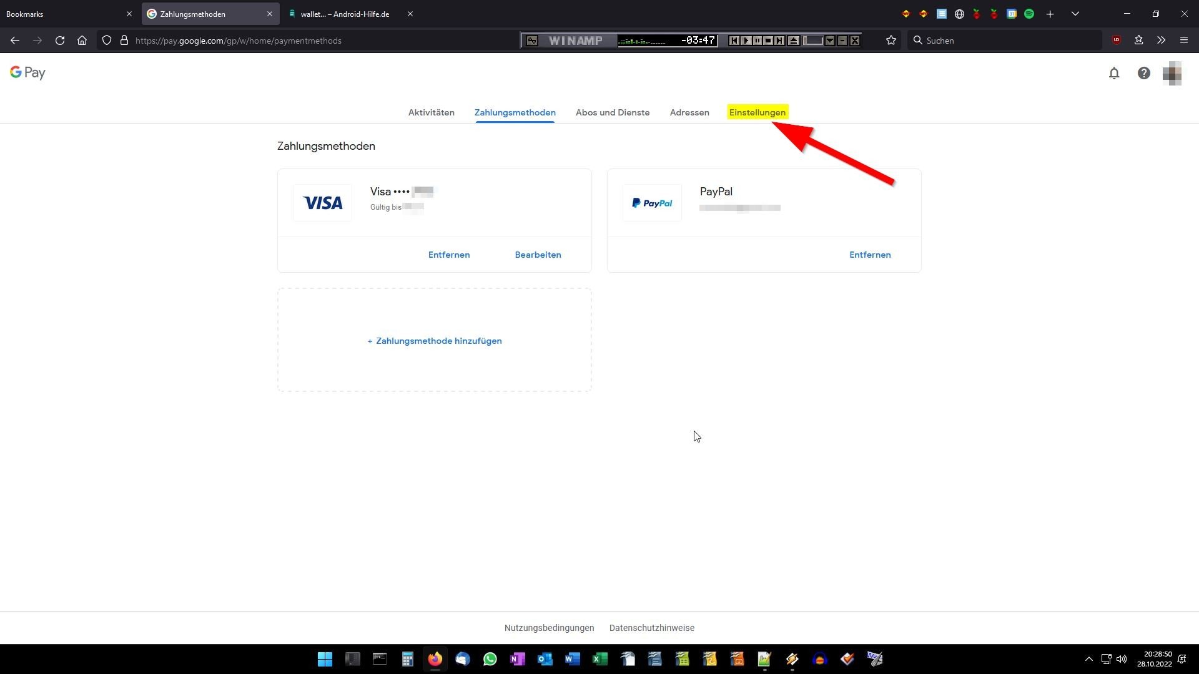Click the home button in the toolbar
This screenshot has height=674, width=1199.
(x=82, y=41)
